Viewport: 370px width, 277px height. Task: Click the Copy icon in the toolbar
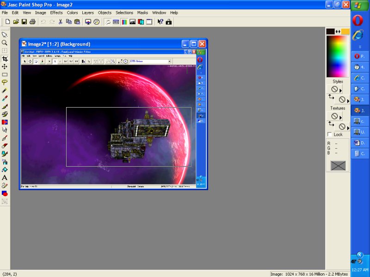(x=68, y=22)
